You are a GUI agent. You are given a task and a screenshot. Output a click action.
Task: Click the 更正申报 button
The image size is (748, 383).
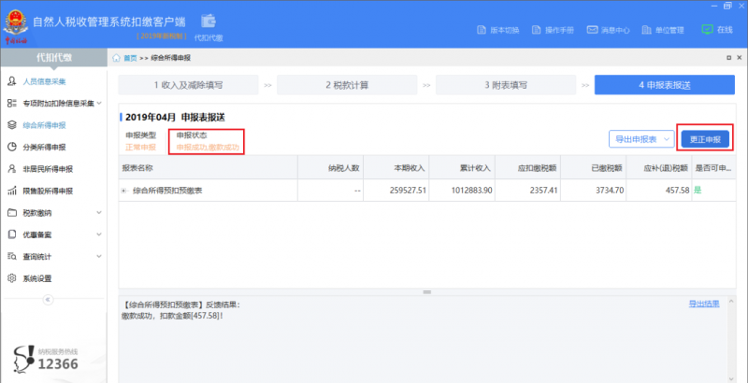tap(704, 139)
